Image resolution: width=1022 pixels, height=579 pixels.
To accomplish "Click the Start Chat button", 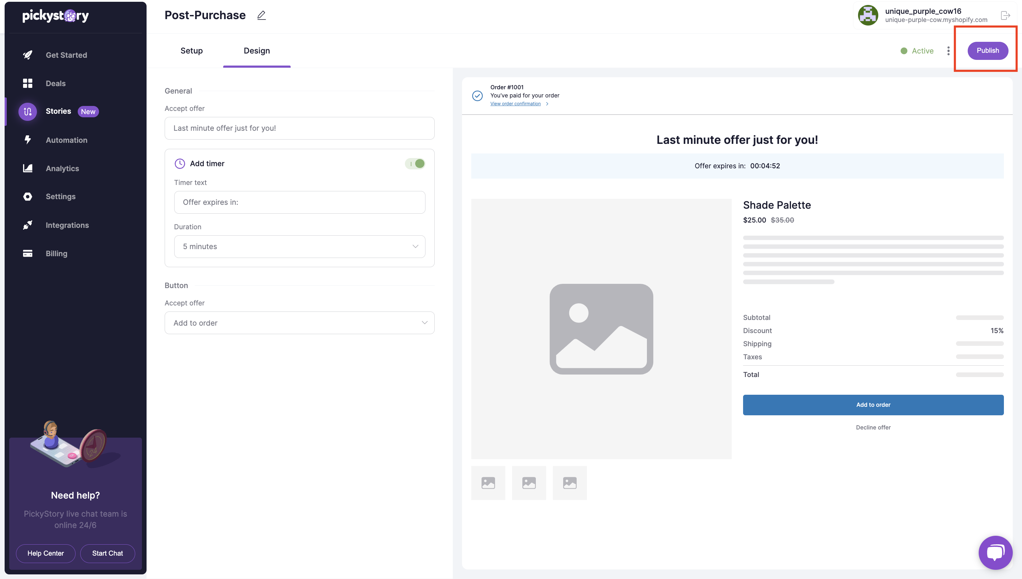I will tap(108, 553).
